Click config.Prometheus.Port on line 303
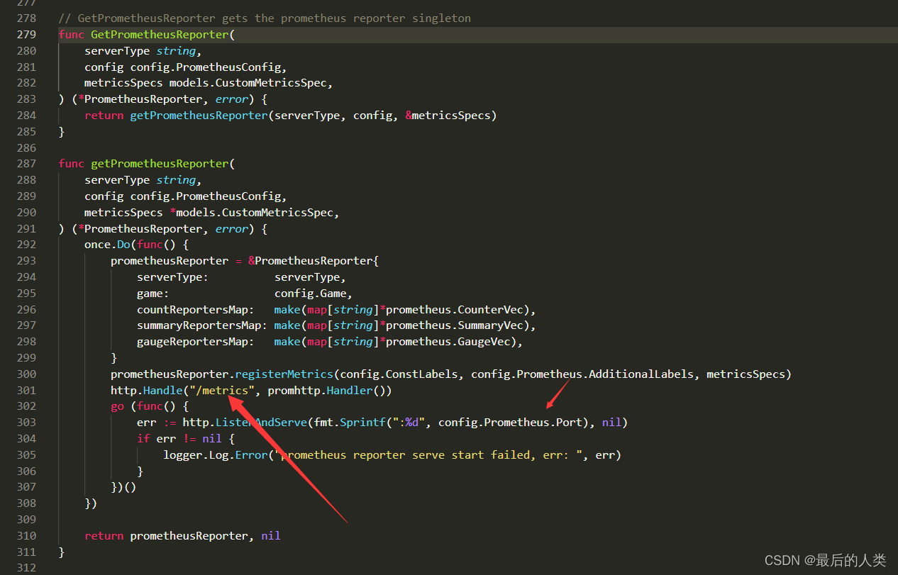 [510, 422]
